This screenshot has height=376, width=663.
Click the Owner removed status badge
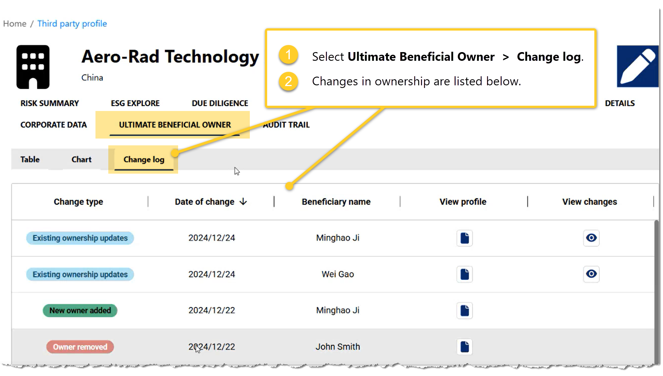(x=80, y=347)
